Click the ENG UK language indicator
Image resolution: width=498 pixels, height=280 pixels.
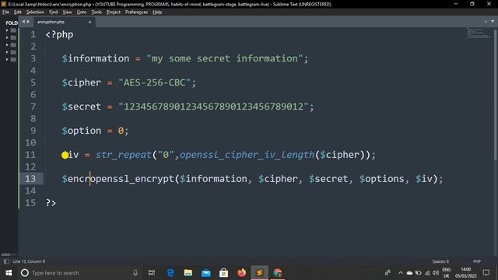click(447, 273)
